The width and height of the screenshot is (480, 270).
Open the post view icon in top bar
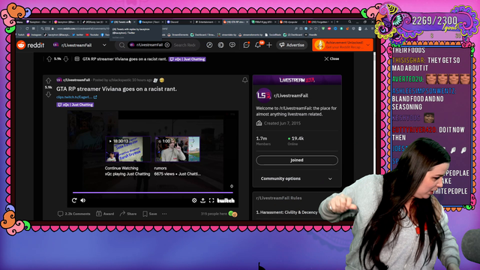pos(76,58)
